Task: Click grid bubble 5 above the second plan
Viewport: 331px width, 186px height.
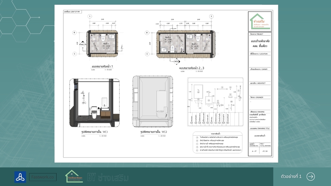Action: (x=211, y=16)
